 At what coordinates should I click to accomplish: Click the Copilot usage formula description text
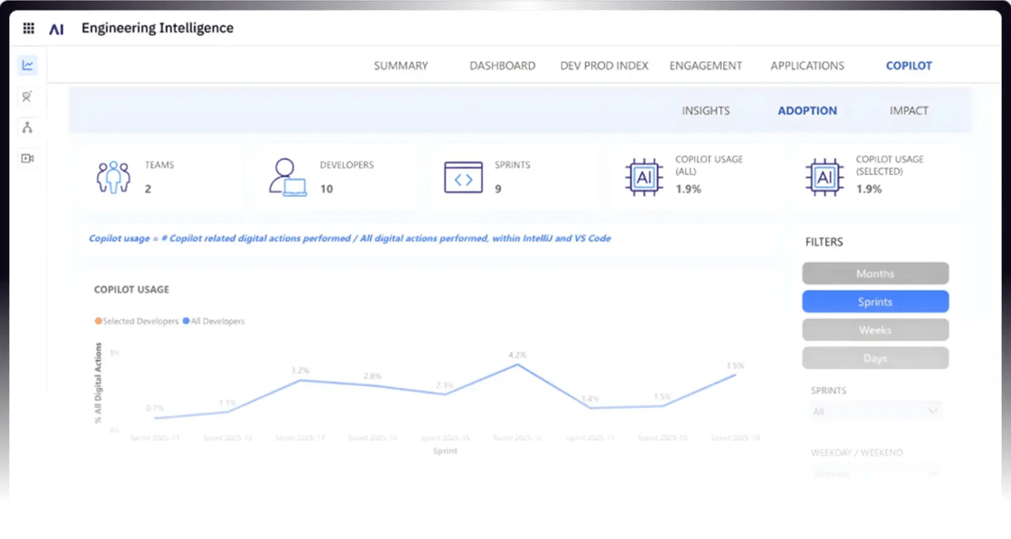(349, 238)
